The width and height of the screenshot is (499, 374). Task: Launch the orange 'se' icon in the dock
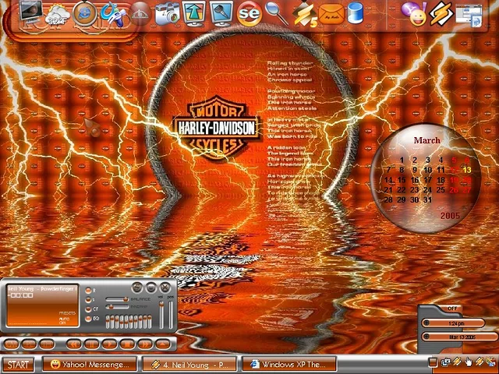pos(249,13)
